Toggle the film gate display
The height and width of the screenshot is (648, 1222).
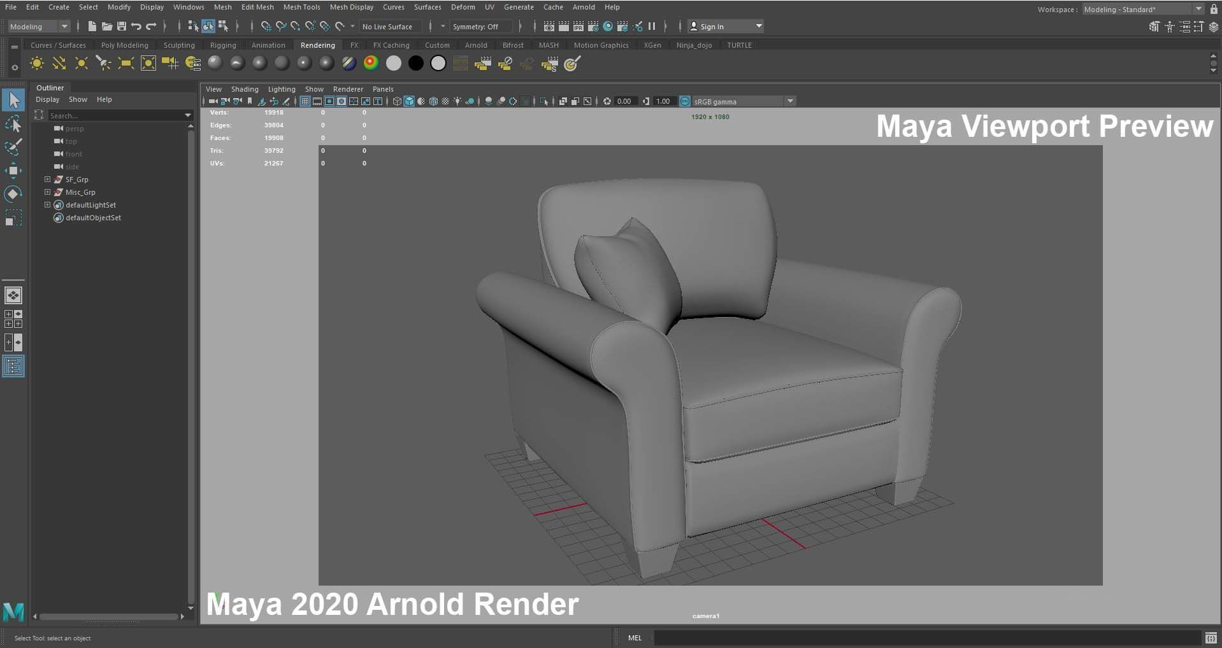click(x=317, y=101)
